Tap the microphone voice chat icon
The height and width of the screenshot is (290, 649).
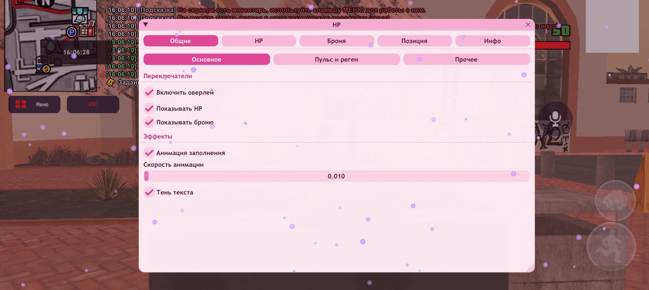pyautogui.click(x=555, y=118)
